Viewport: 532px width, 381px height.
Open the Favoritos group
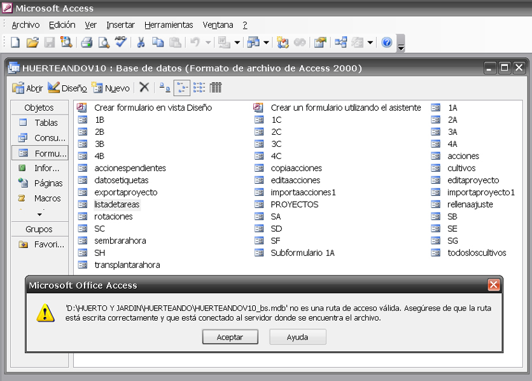coord(40,244)
